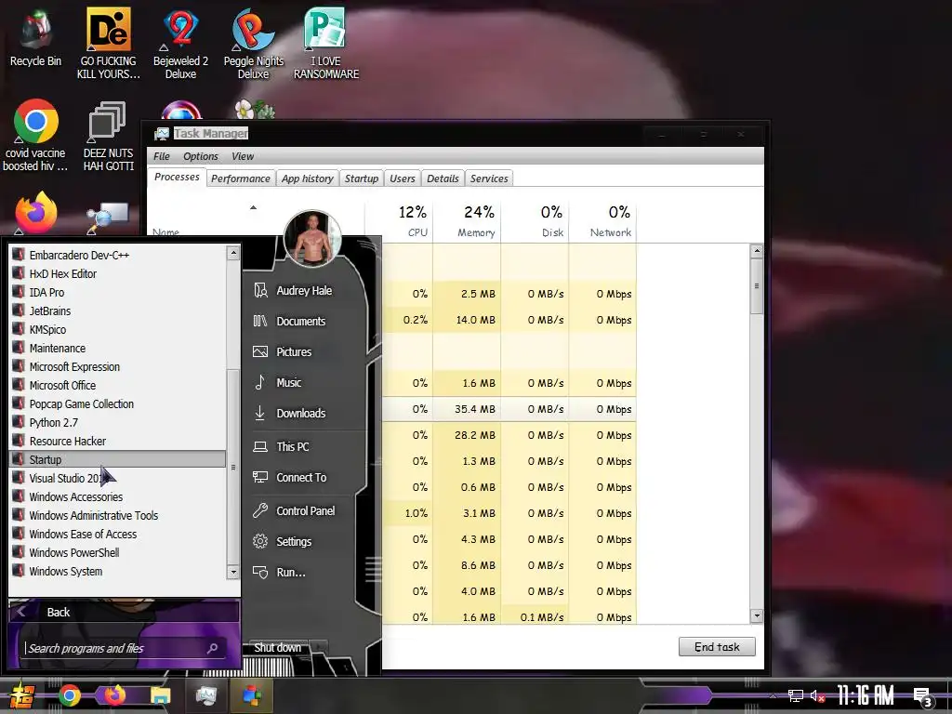
Task: Expand the KMSpico folder
Action: pyautogui.click(x=118, y=330)
